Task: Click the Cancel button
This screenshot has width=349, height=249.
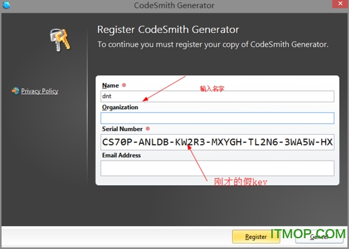Action: pyautogui.click(x=319, y=236)
